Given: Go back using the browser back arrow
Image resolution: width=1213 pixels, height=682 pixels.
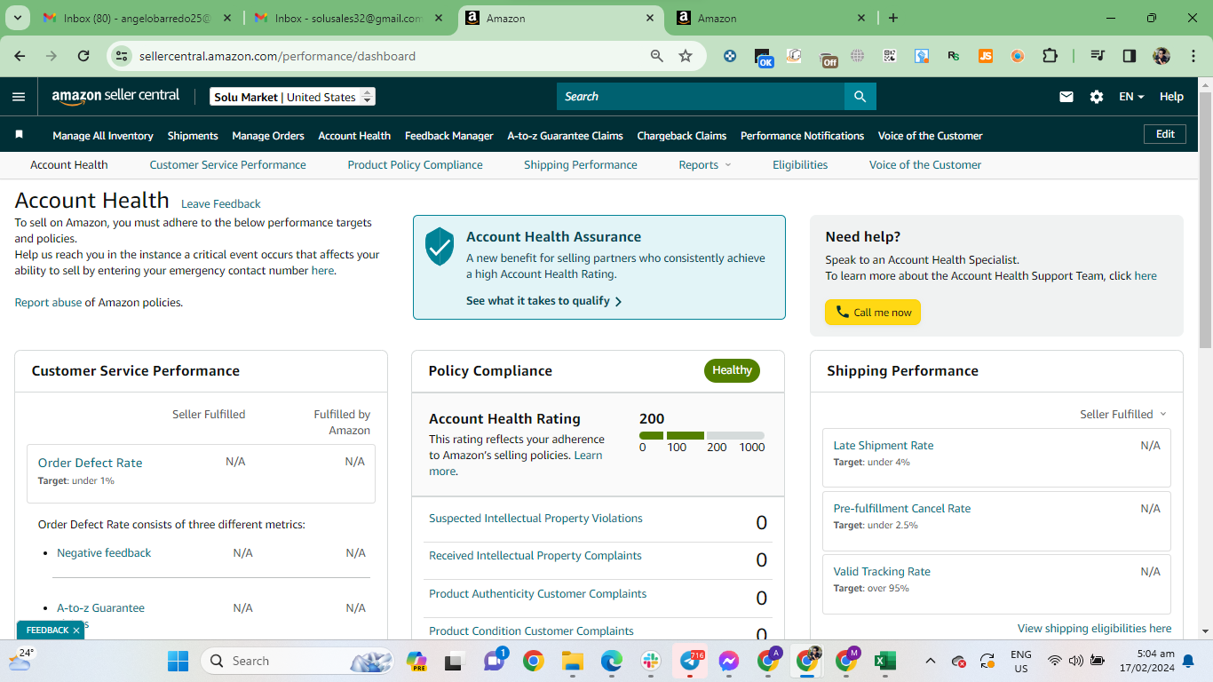Looking at the screenshot, I should click(20, 56).
